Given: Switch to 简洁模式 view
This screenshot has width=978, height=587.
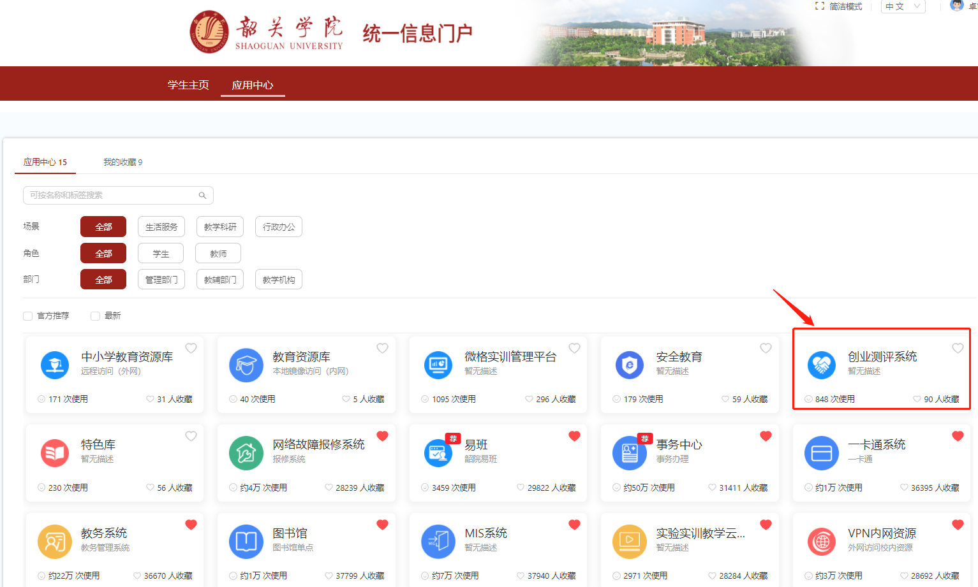Looking at the screenshot, I should click(x=839, y=6).
